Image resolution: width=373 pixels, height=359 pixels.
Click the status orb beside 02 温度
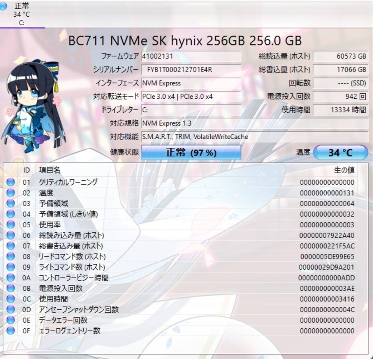tap(10, 193)
